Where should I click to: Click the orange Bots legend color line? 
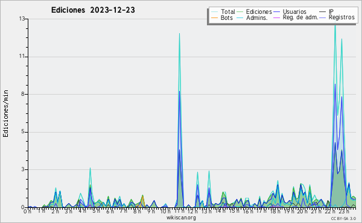214,17
